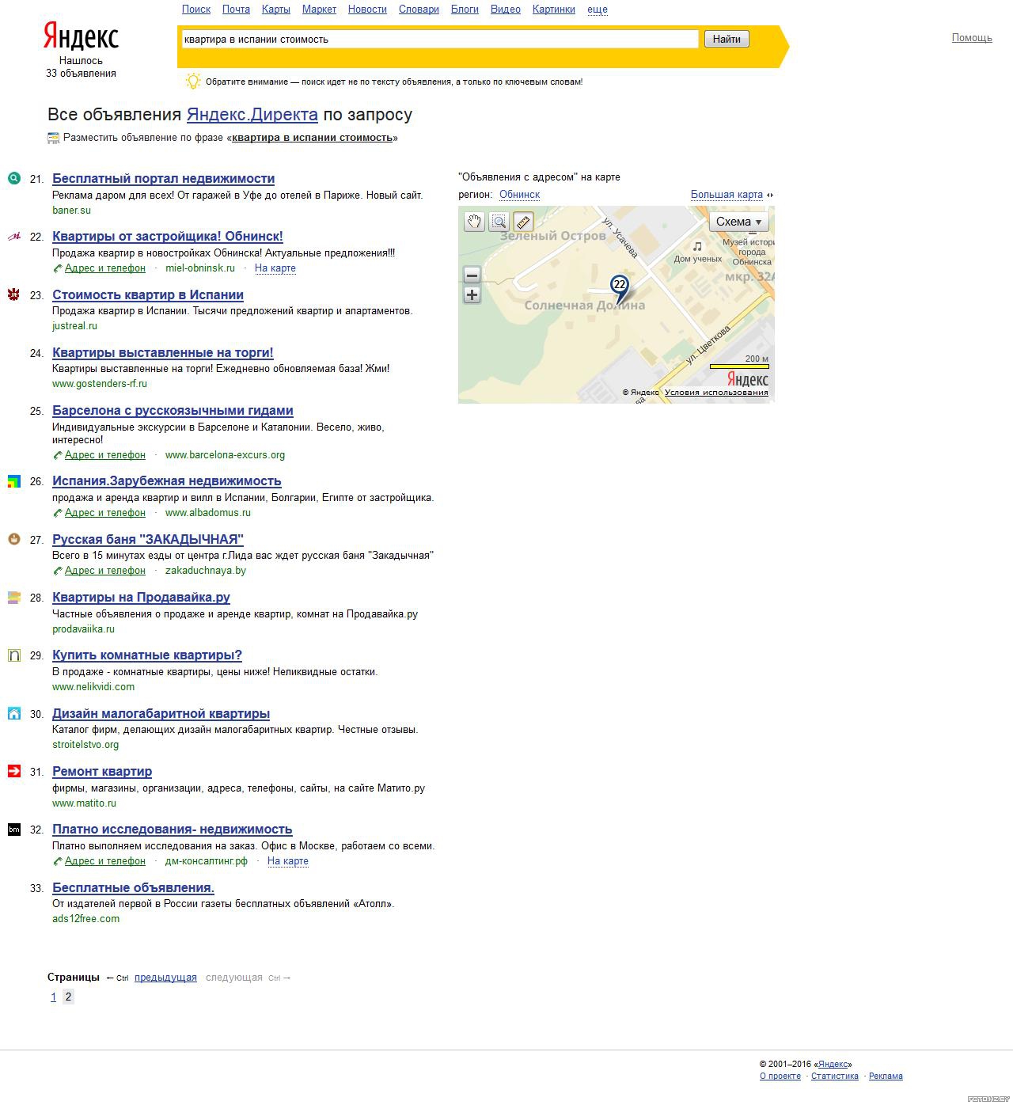Screen dimensions: 1013x1105
Task: Open Большая карта link
Action: (x=727, y=195)
